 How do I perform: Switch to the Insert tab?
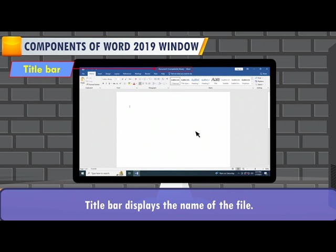coord(100,73)
